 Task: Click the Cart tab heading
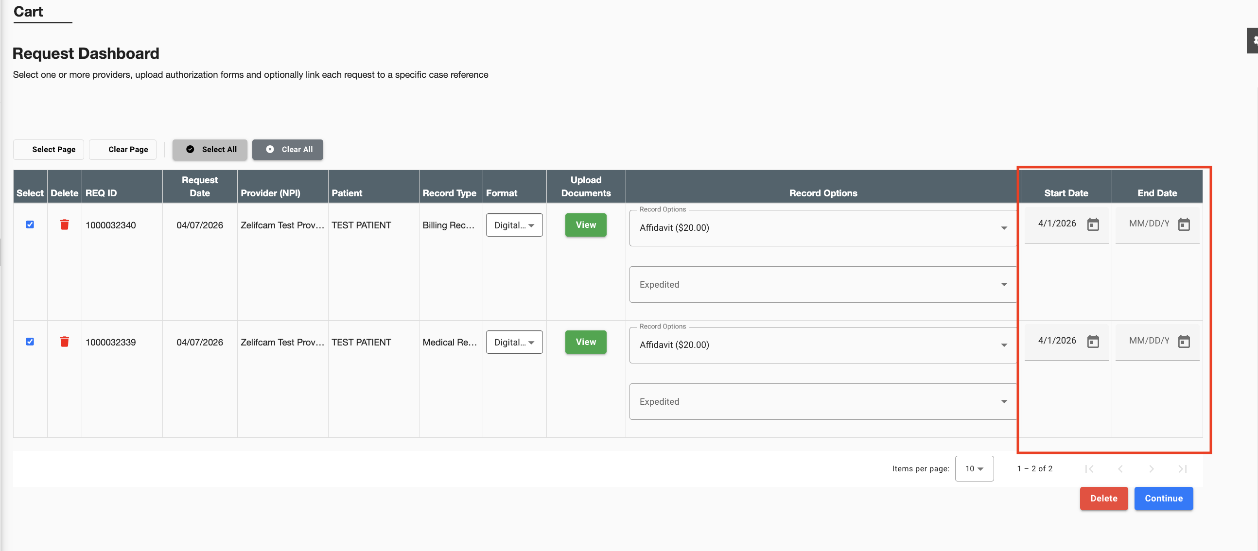coord(28,12)
